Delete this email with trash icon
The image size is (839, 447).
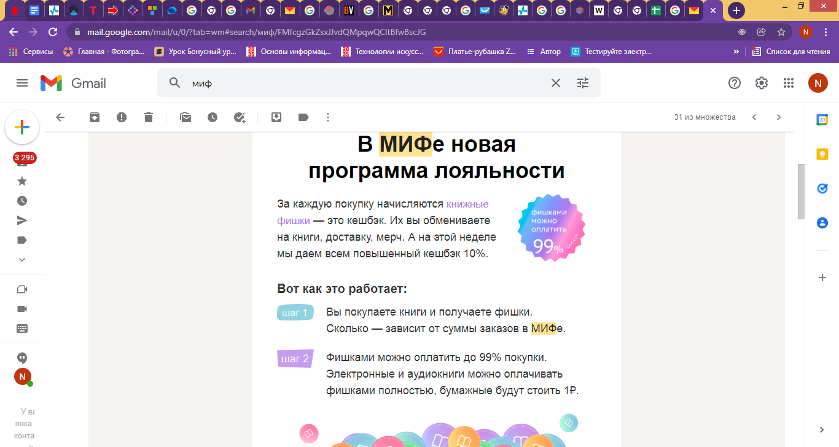point(149,117)
